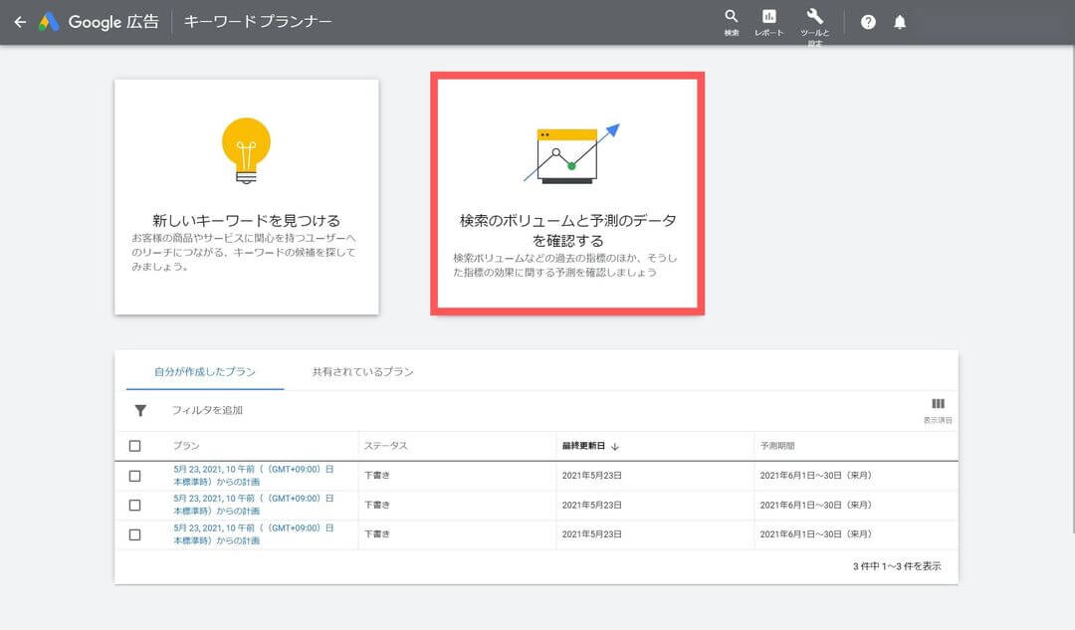This screenshot has height=630, width=1075.
Task: Go back using the header arrow
Action: click(20, 22)
